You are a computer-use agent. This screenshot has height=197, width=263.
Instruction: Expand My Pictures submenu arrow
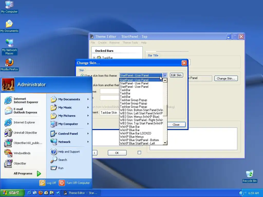point(88,116)
